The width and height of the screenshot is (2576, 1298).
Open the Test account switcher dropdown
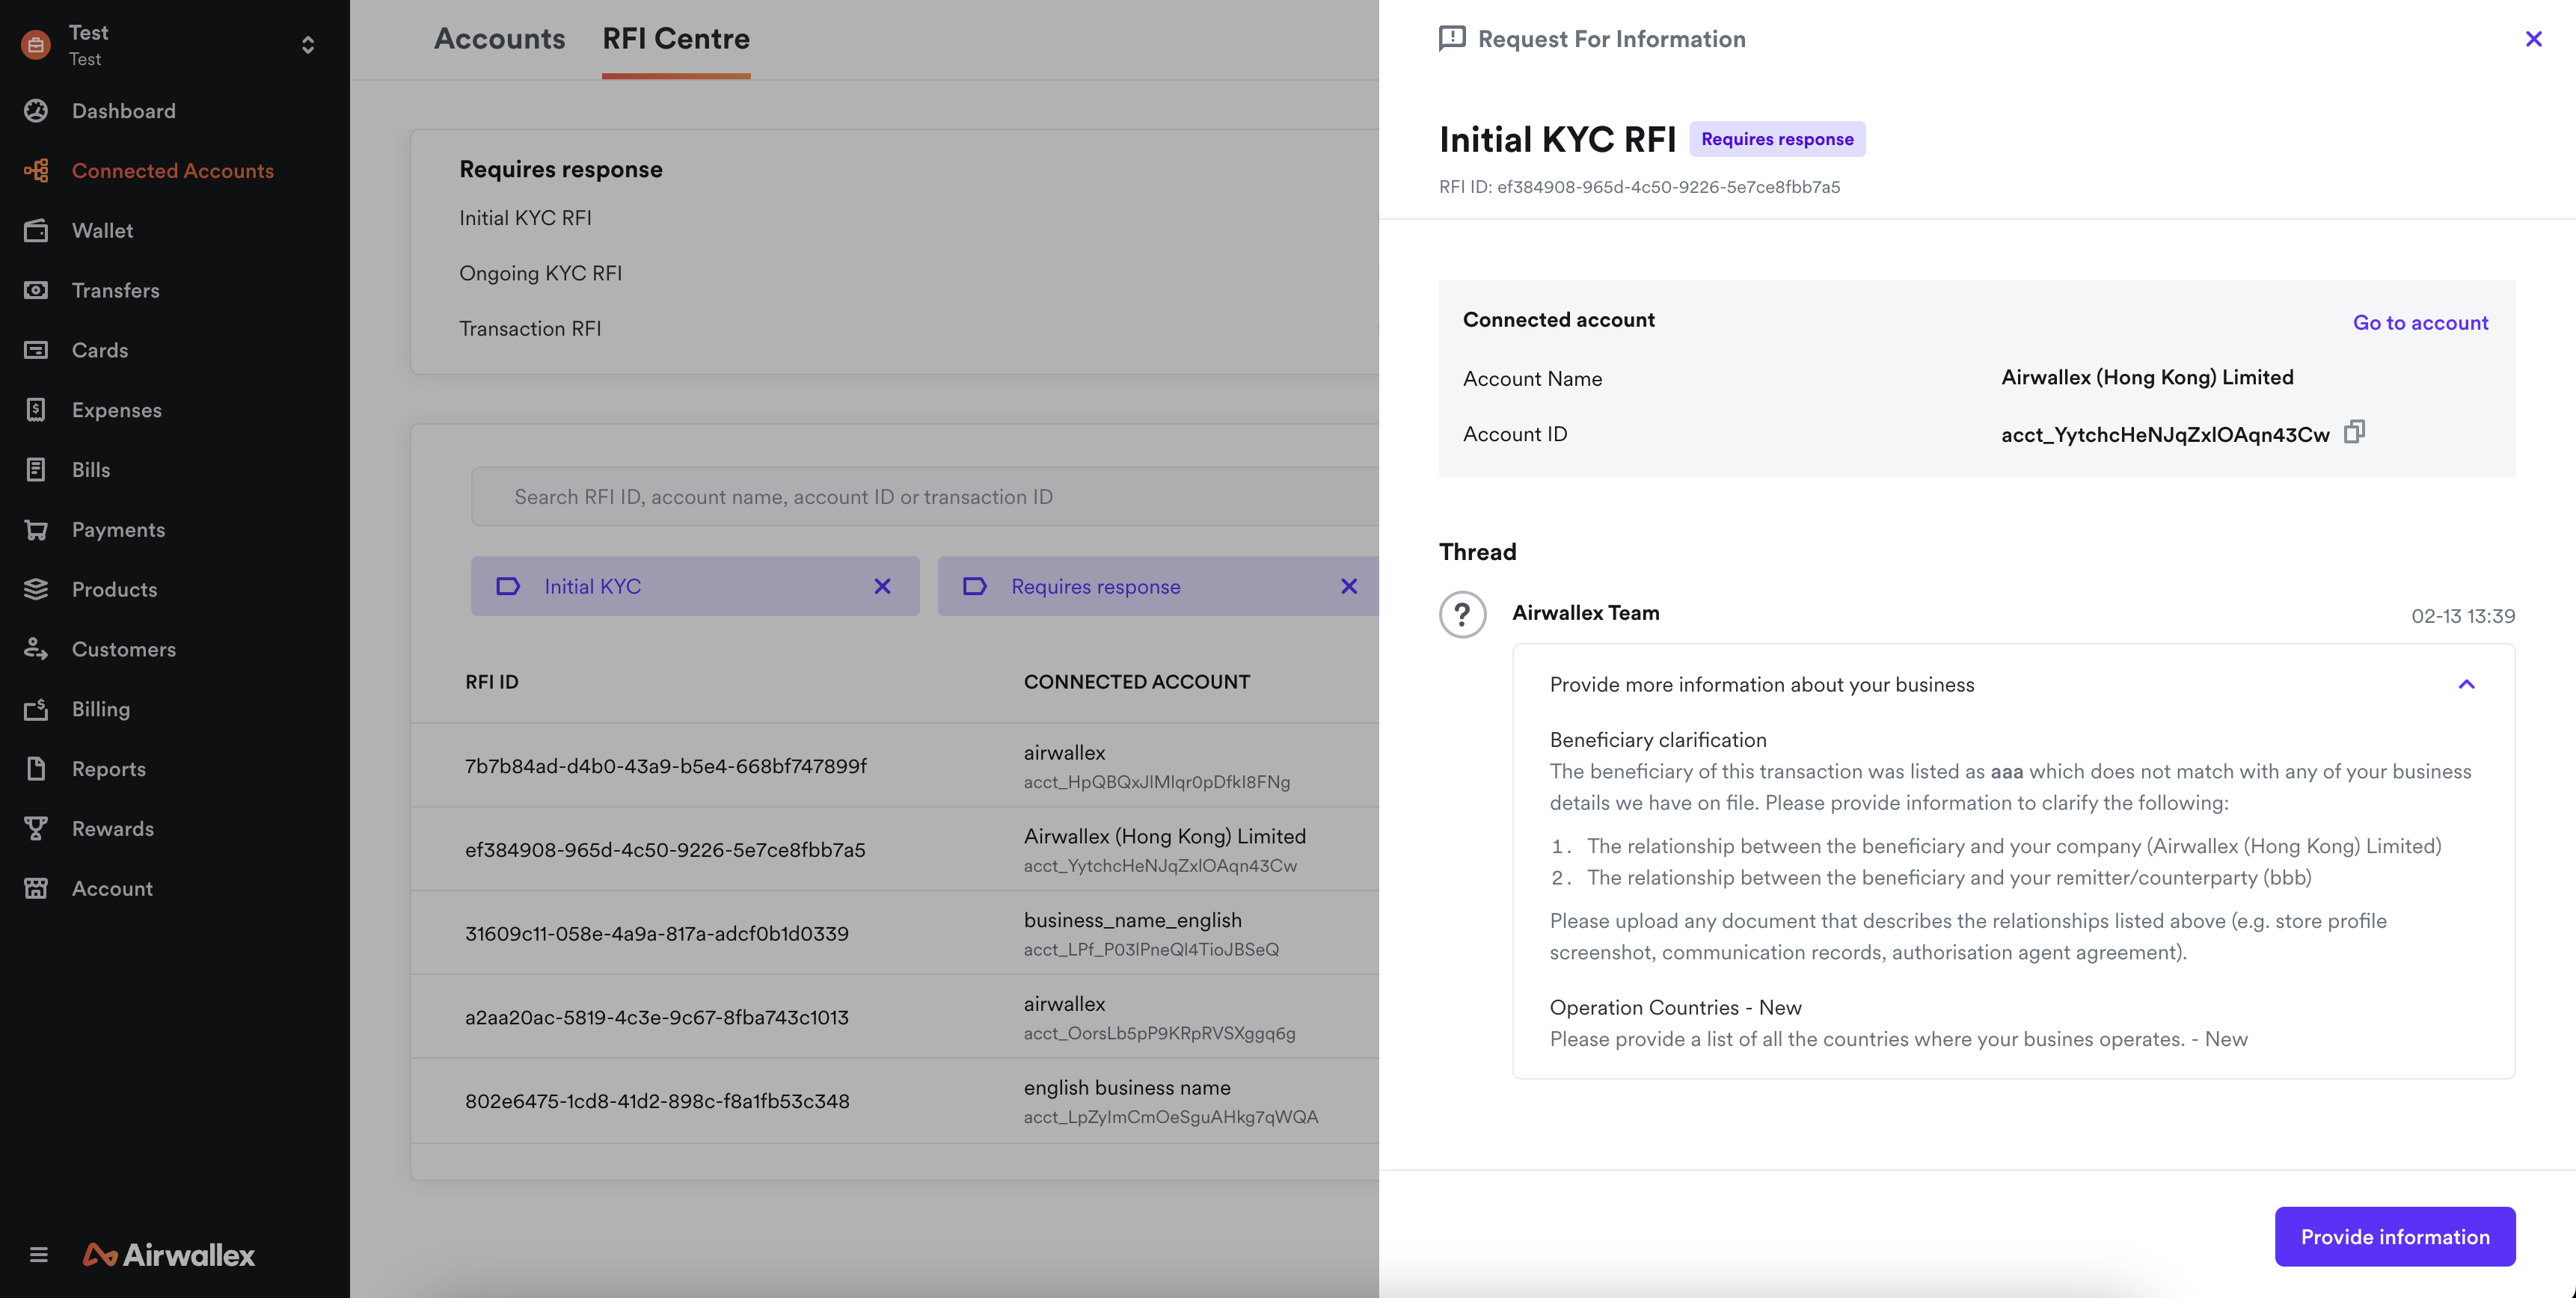tap(307, 45)
